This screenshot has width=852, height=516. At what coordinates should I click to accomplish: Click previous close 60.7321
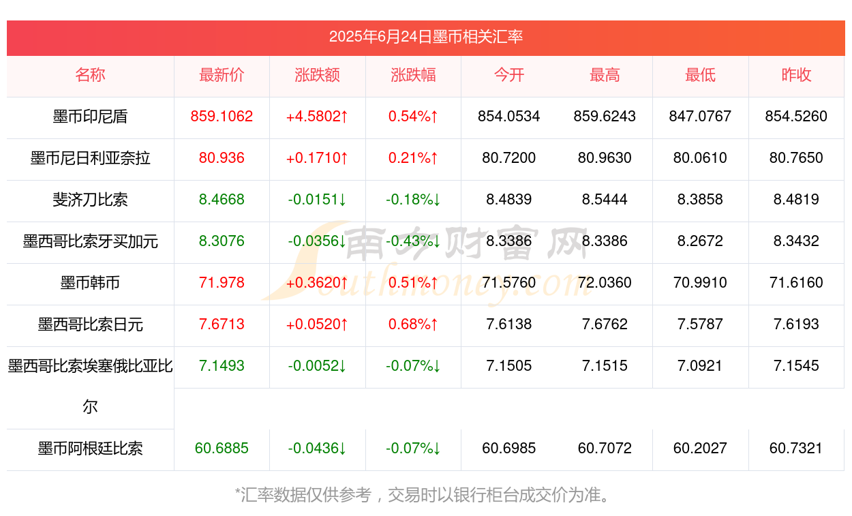[796, 449]
